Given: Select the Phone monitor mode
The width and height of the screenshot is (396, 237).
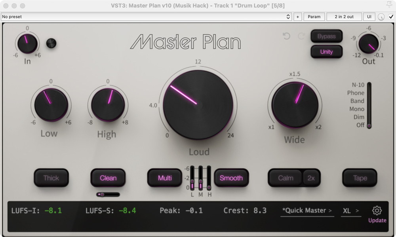Looking at the screenshot, I should (x=356, y=93).
